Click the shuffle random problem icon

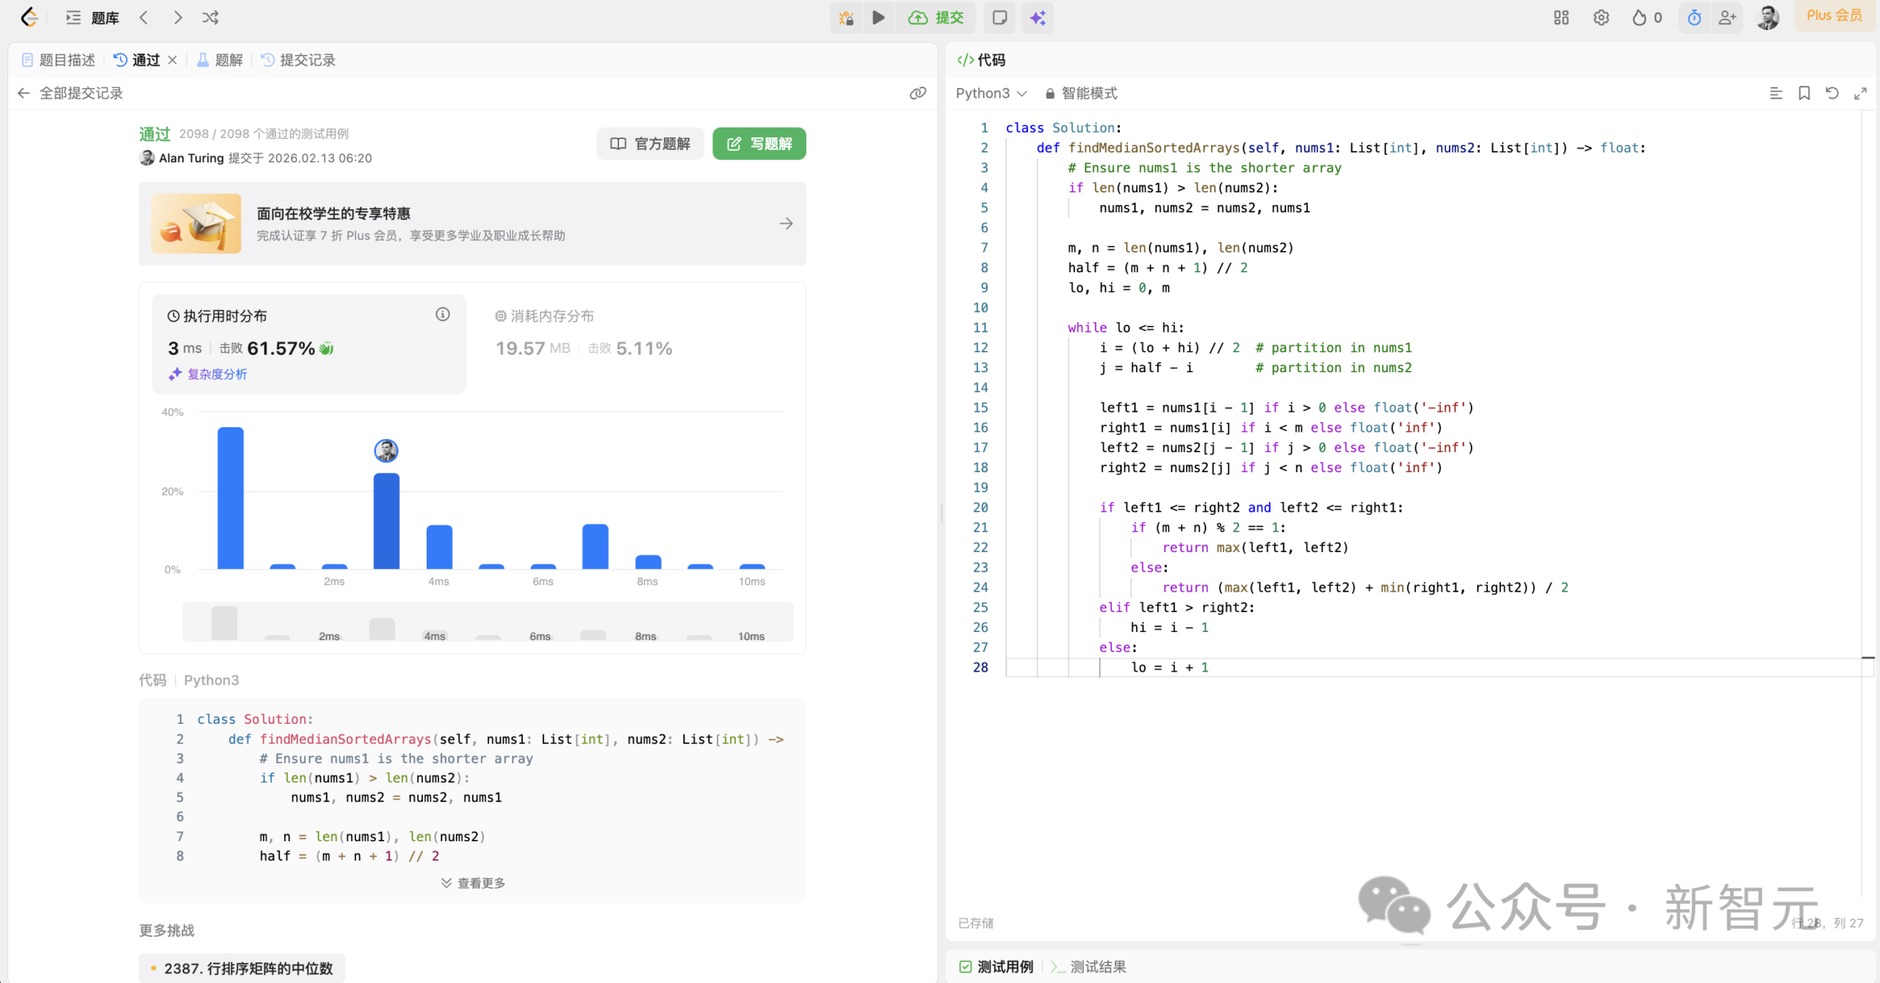point(210,18)
